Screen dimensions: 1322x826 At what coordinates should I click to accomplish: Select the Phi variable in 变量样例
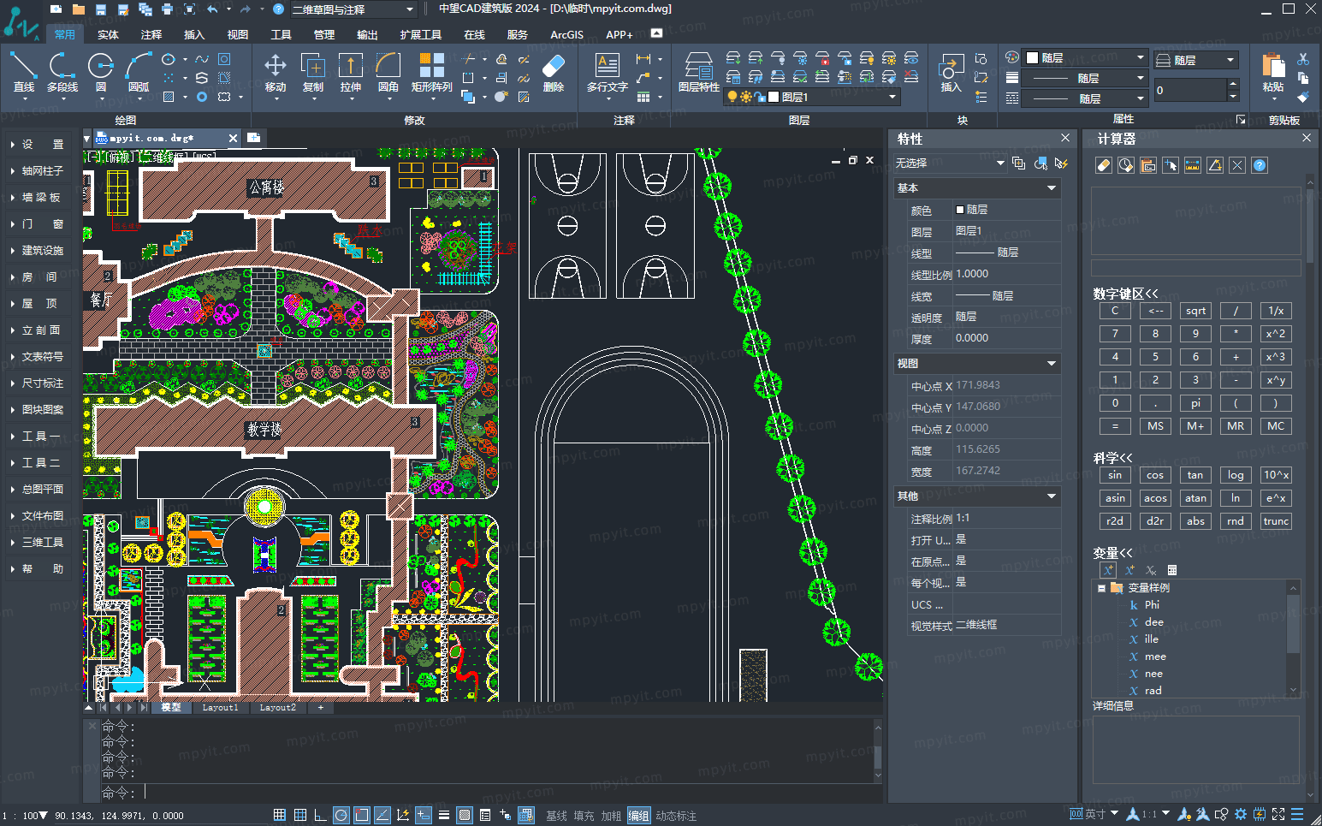1152,605
